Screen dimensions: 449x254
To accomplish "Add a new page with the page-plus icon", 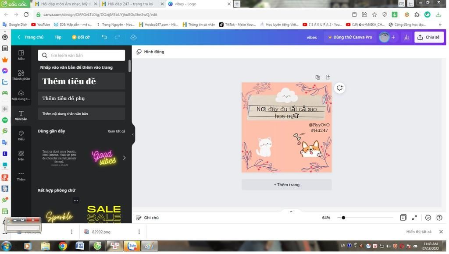I will [328, 77].
